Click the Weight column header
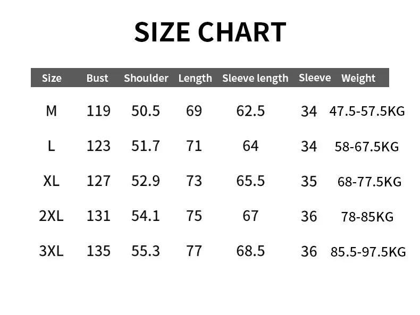This screenshot has width=420, height=315. [358, 79]
